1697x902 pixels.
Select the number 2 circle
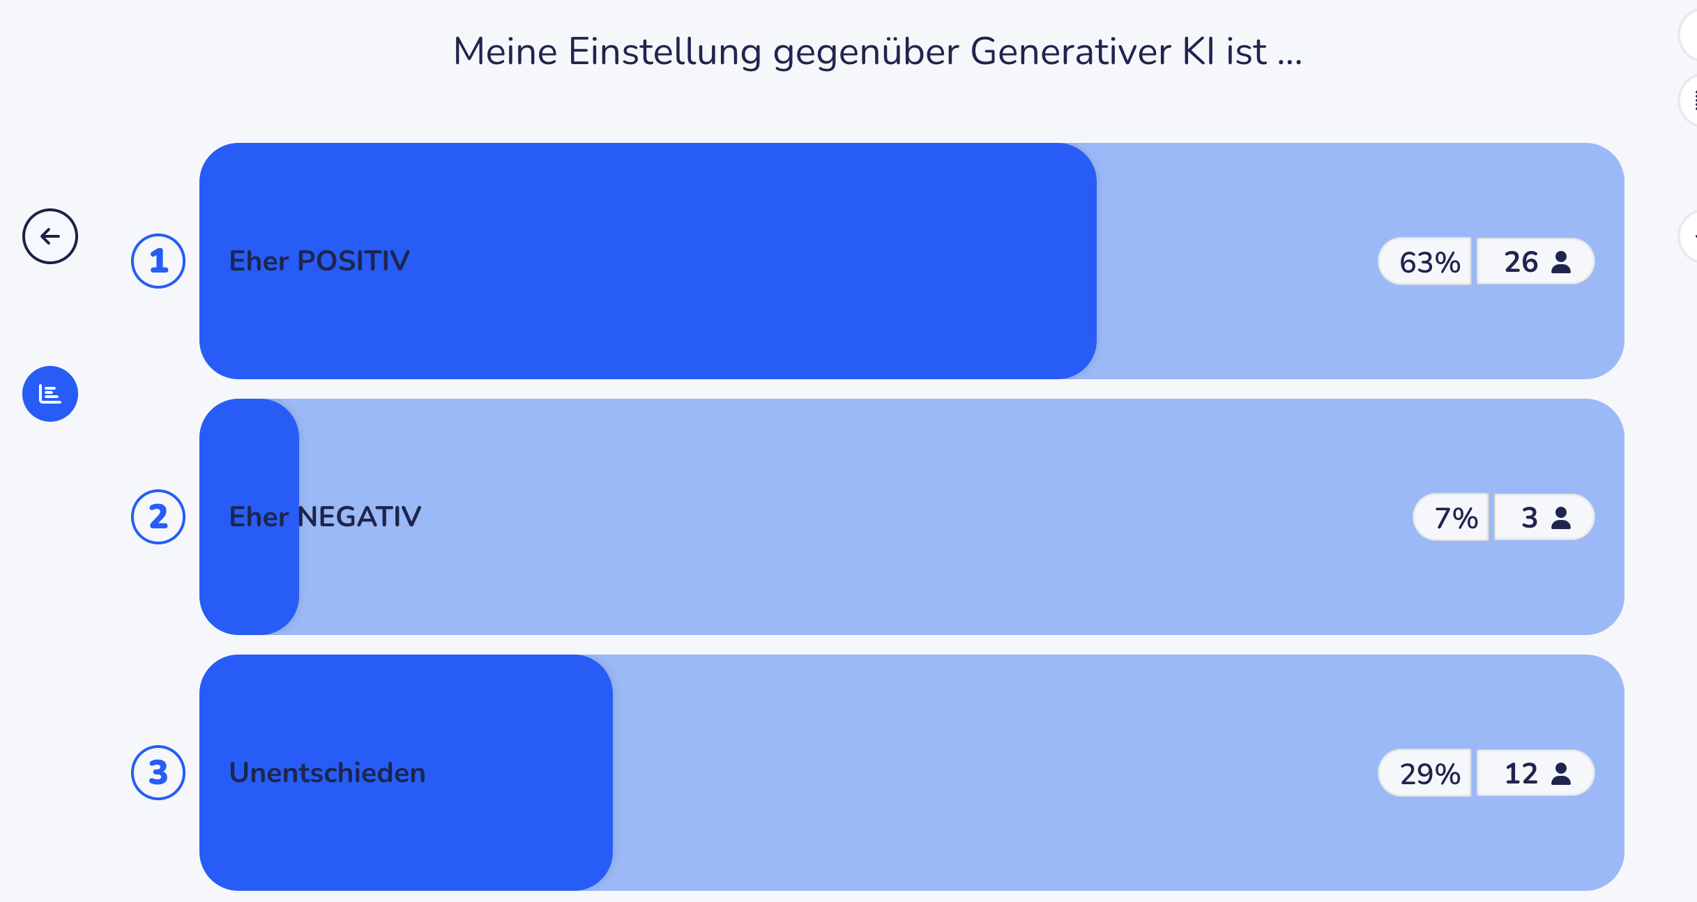pyautogui.click(x=158, y=517)
